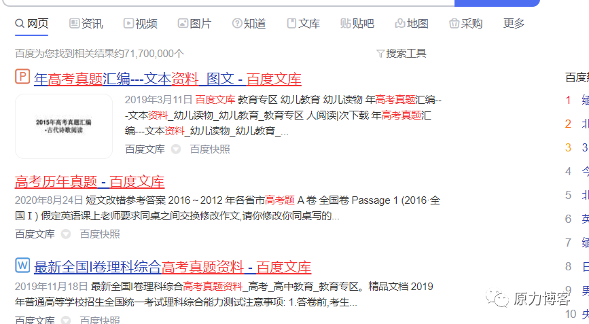
Task: Switch to the 贴吧 tab
Action: (x=357, y=24)
